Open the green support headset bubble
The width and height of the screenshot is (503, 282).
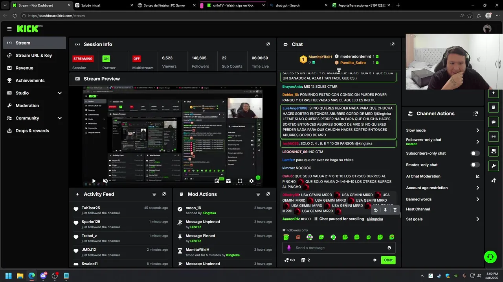(x=490, y=257)
